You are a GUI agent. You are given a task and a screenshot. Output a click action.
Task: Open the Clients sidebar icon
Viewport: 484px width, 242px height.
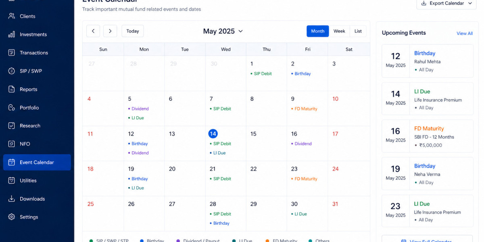click(x=11, y=16)
